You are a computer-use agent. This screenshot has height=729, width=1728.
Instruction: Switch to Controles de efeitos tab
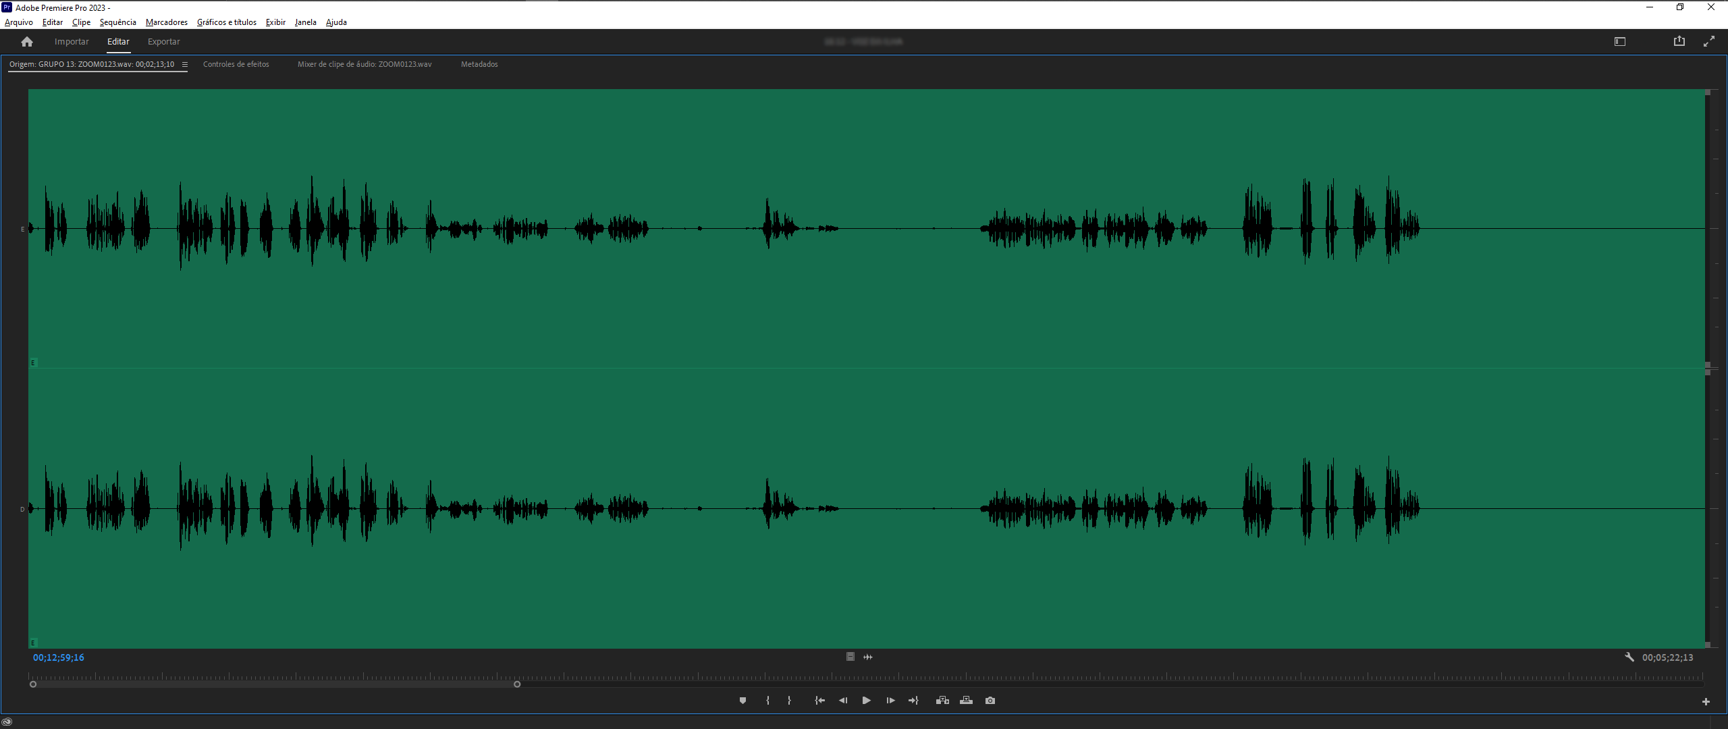236,64
